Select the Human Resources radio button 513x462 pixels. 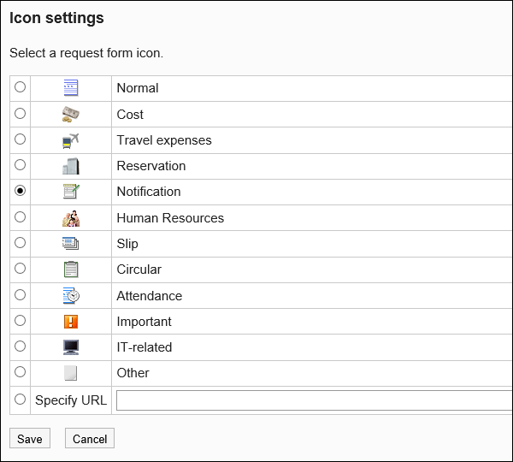[x=20, y=216]
